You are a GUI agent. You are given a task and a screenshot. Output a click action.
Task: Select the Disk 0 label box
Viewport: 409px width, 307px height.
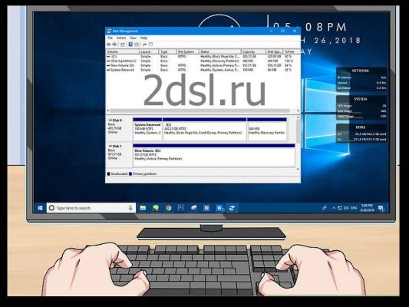119,129
